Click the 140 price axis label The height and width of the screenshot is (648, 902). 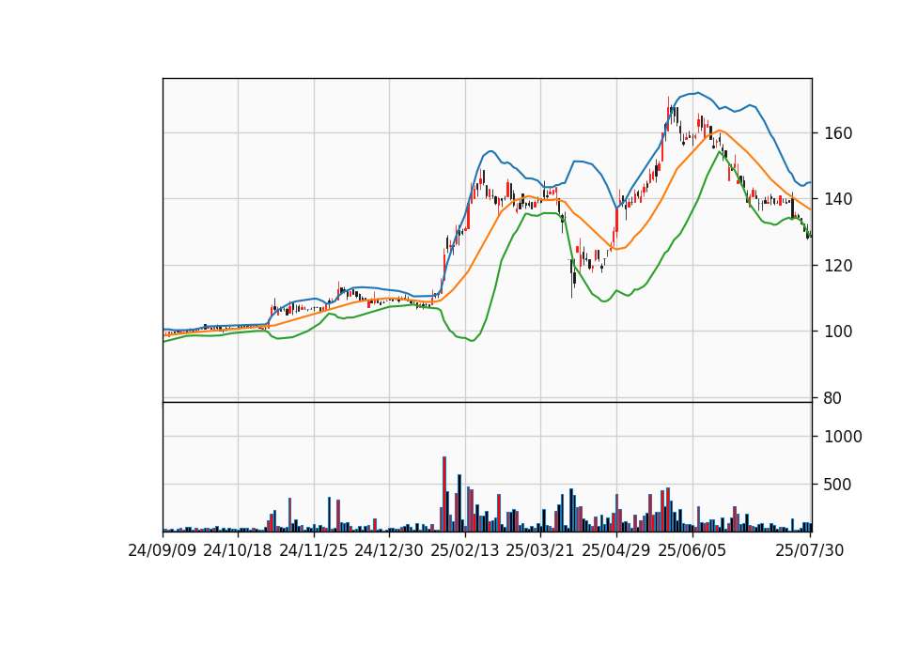(x=837, y=199)
